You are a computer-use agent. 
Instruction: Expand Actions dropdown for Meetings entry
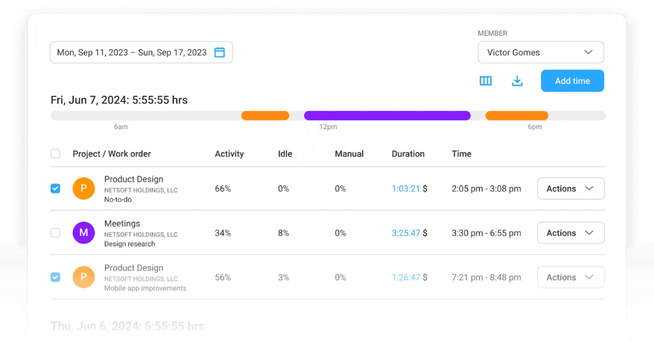coord(570,233)
